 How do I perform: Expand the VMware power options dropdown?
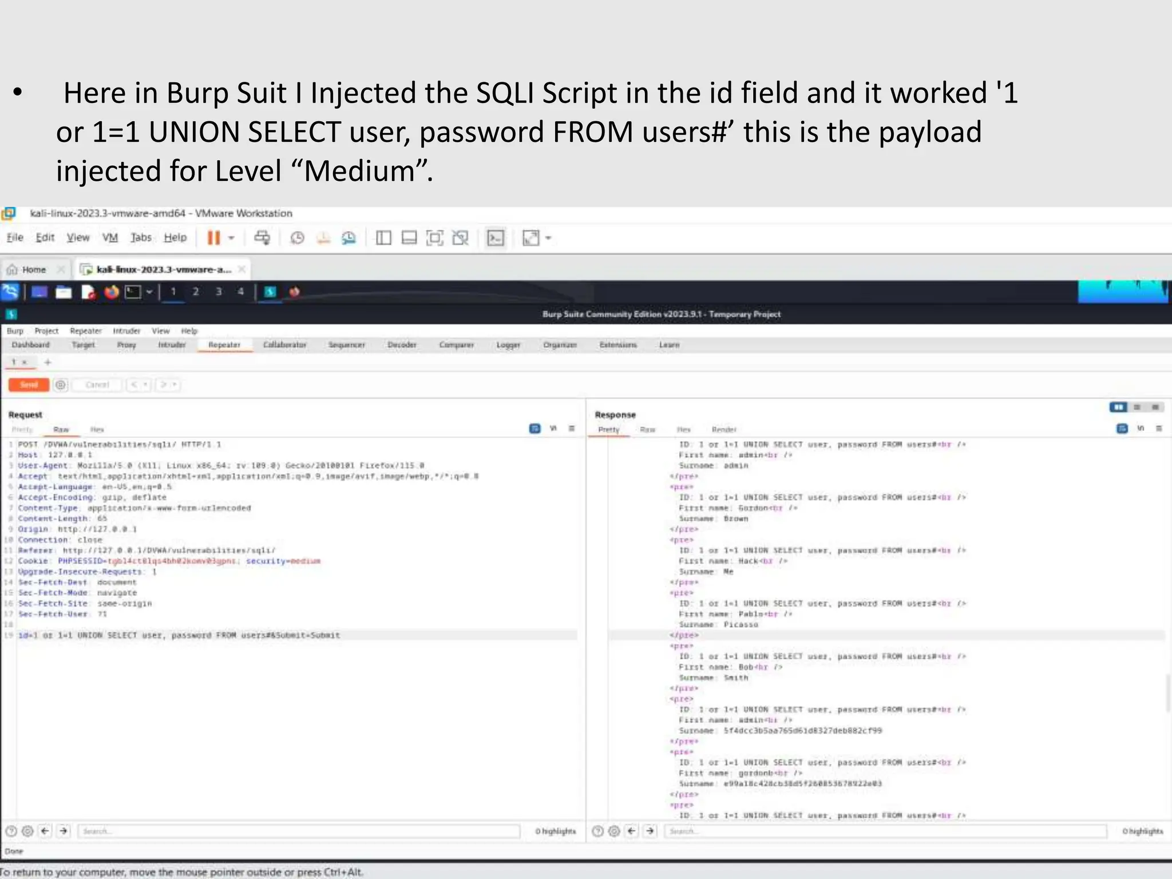click(231, 238)
